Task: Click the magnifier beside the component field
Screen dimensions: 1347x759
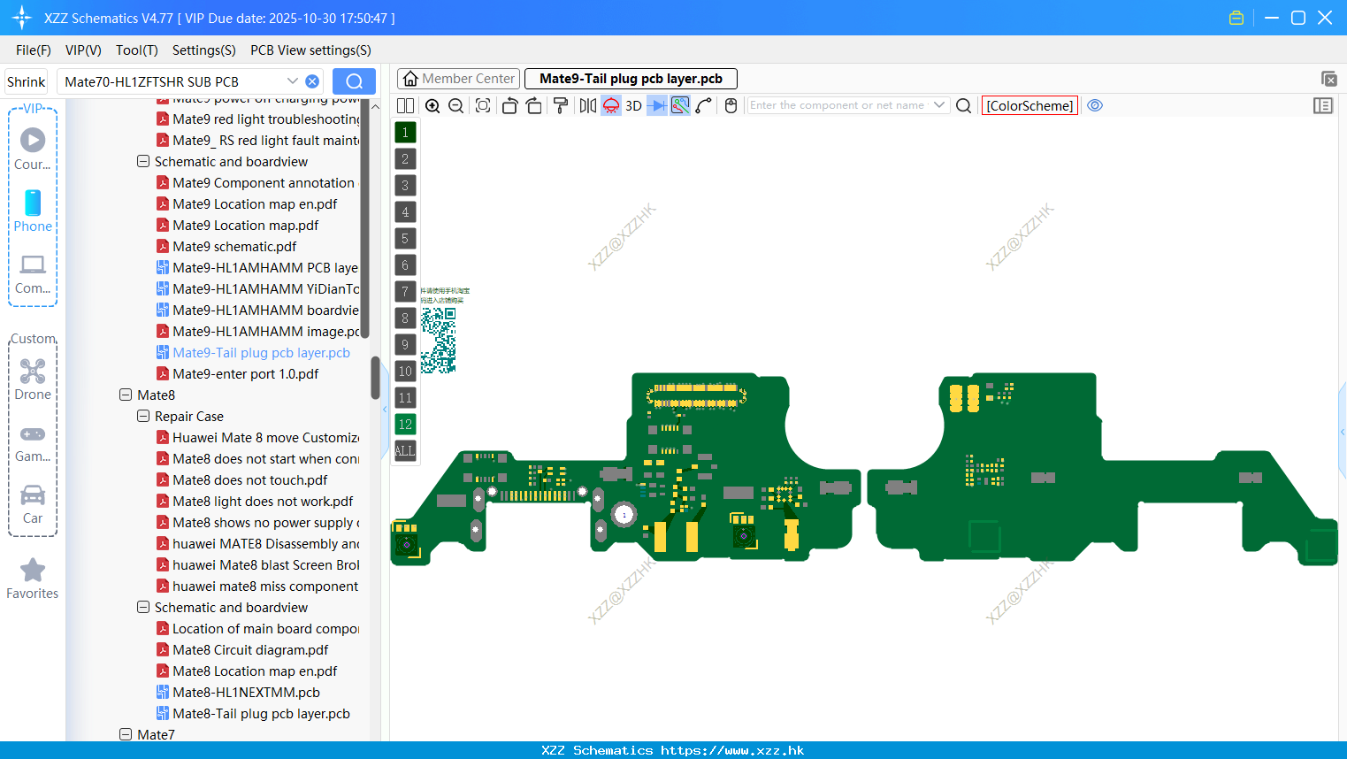Action: point(964,106)
